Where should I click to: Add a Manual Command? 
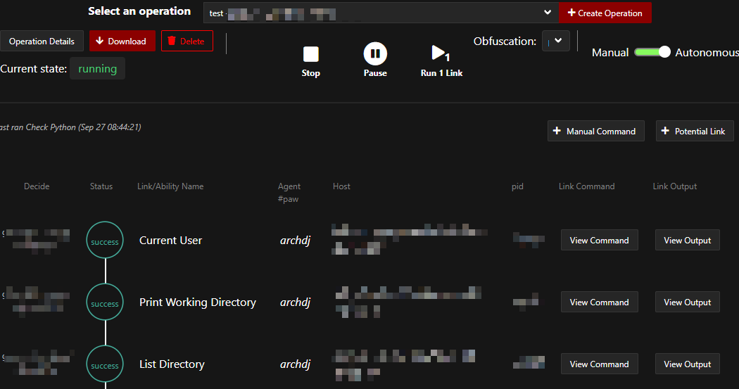(595, 131)
